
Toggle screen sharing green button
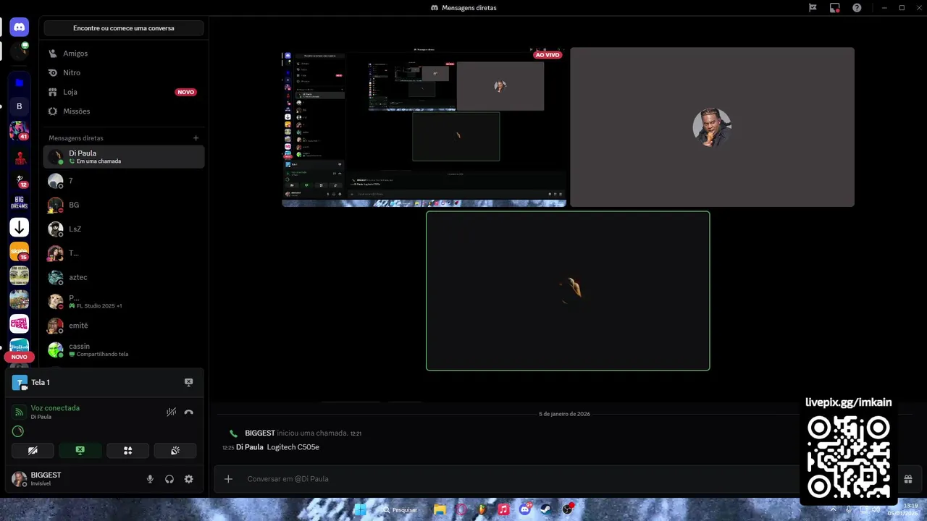pos(80,450)
